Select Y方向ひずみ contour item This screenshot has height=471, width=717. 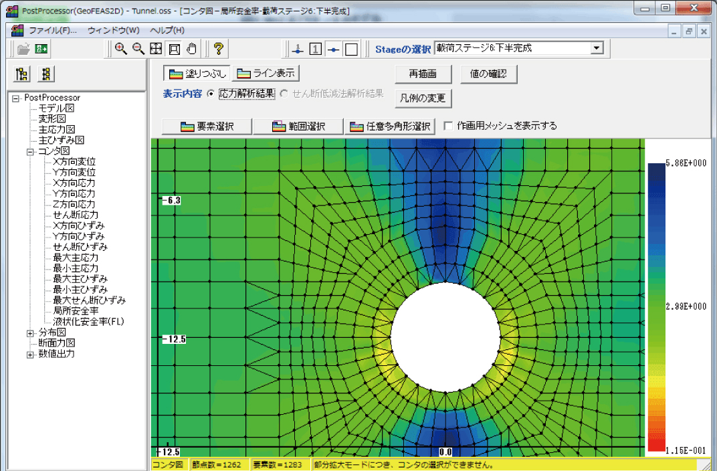79,236
